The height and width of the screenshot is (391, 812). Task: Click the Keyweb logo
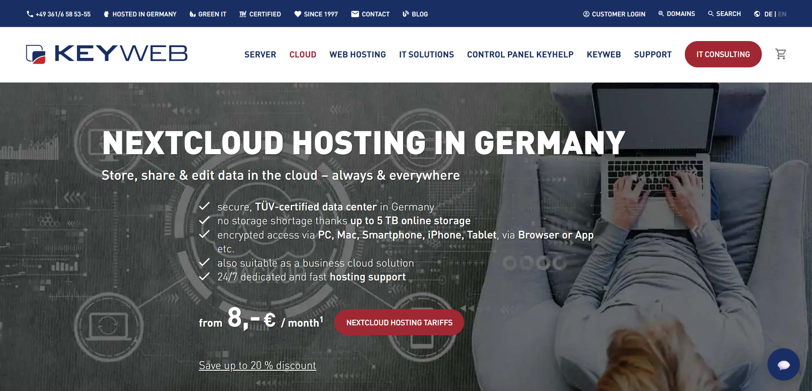click(x=106, y=54)
